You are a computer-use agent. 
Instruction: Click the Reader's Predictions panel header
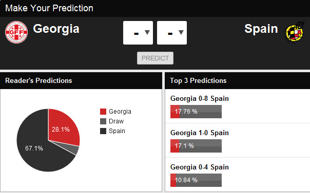[81, 81]
